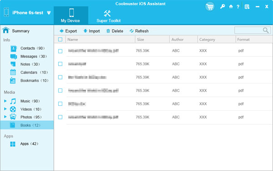This screenshot has width=273, height=171.
Task: Click the key registration icon
Action: (222, 7)
